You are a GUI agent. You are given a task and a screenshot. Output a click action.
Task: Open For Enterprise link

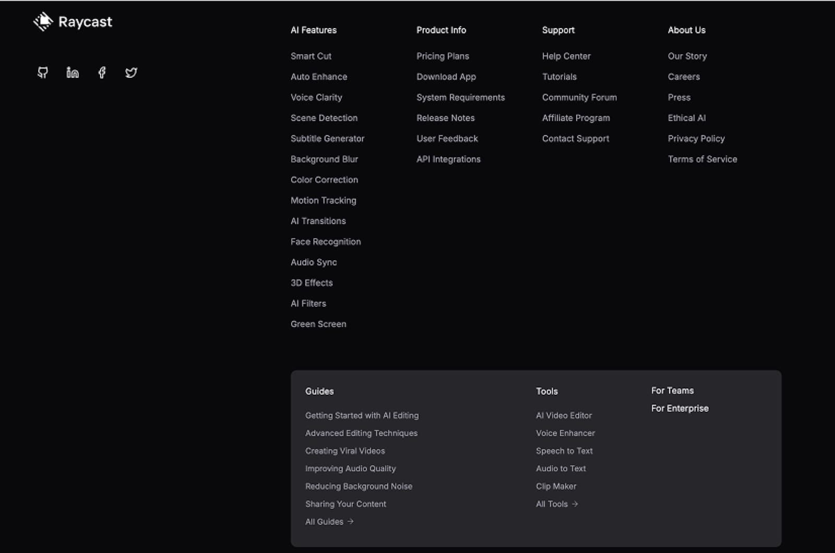pyautogui.click(x=679, y=408)
